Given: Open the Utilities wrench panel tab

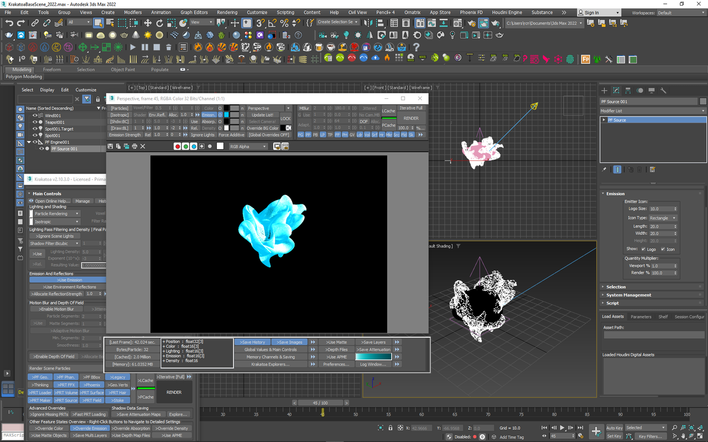Looking at the screenshot, I should pos(664,91).
